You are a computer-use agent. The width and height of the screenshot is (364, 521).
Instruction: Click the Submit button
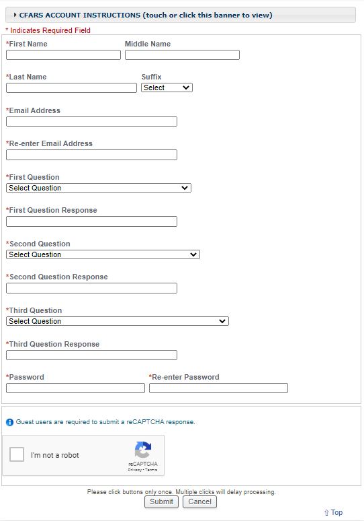click(161, 501)
